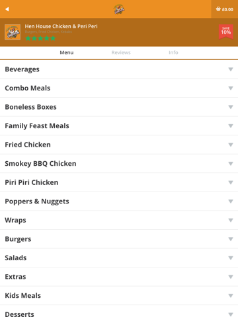The height and width of the screenshot is (317, 238).
Task: Tap the green five-star rating
Action: 40,38
